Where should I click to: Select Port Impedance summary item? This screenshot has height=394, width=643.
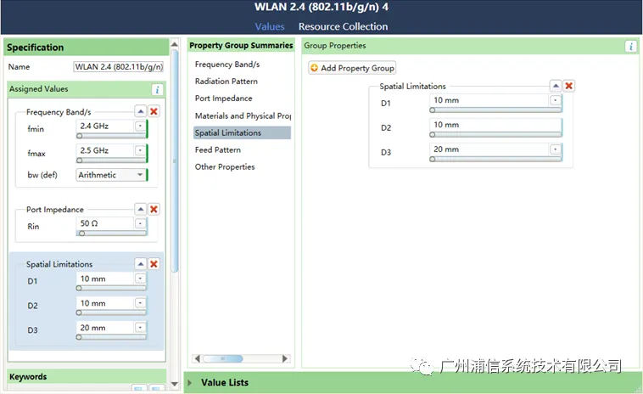(x=242, y=98)
